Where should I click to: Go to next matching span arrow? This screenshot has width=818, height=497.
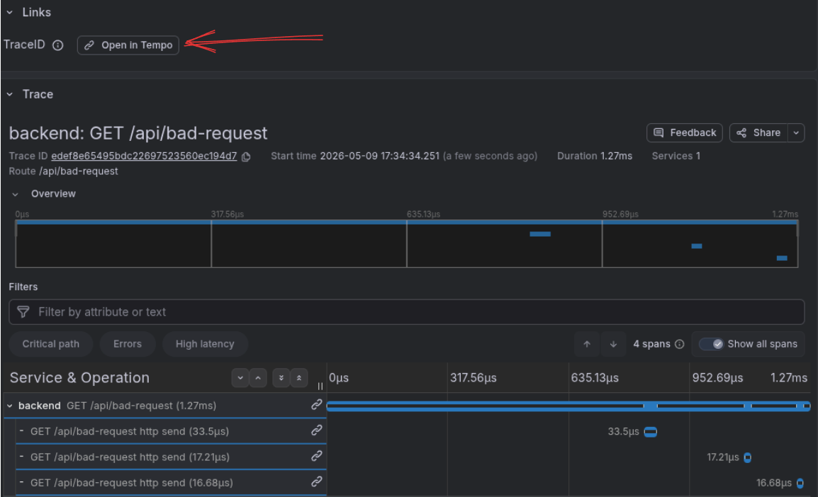[614, 344]
